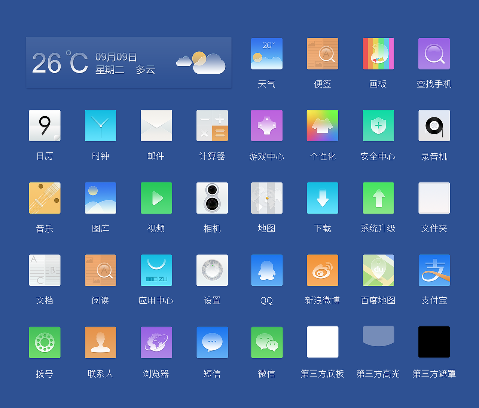
Task: Click the 第三方高光 caption text
Action: (378, 374)
